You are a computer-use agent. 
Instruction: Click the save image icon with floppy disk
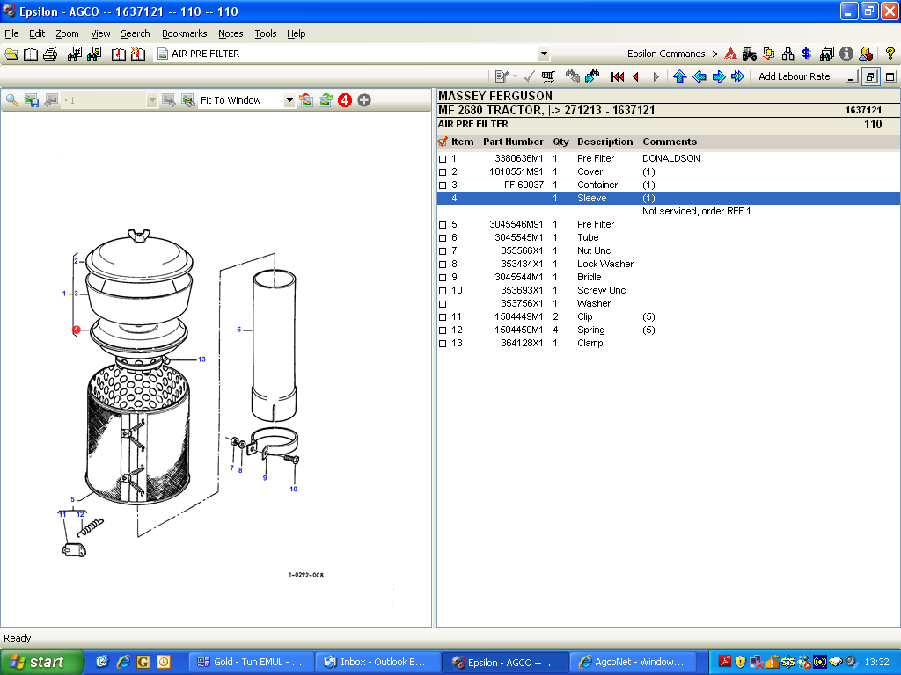pos(32,100)
